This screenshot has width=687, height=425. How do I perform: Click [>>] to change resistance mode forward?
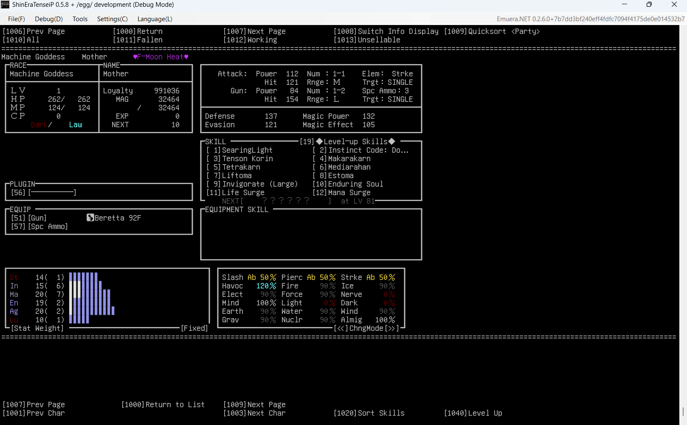[392, 328]
